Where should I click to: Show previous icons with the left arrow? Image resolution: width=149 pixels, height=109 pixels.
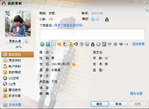pos(125,44)
